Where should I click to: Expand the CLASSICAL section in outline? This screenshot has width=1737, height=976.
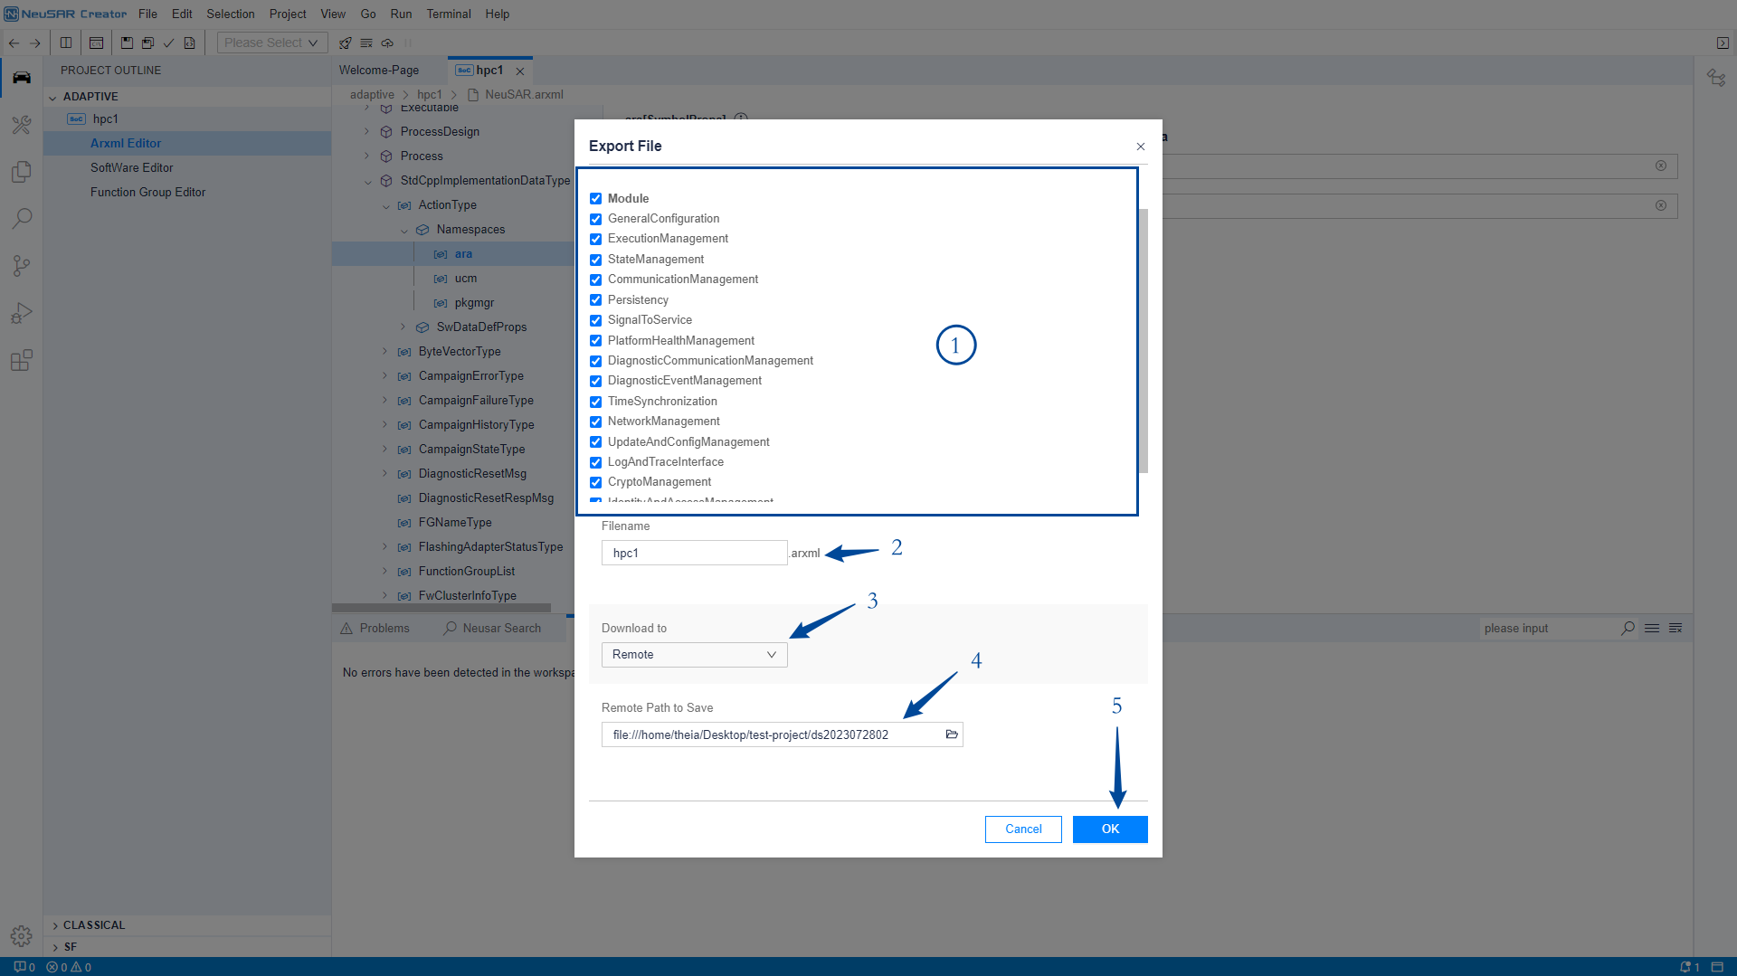coord(94,925)
